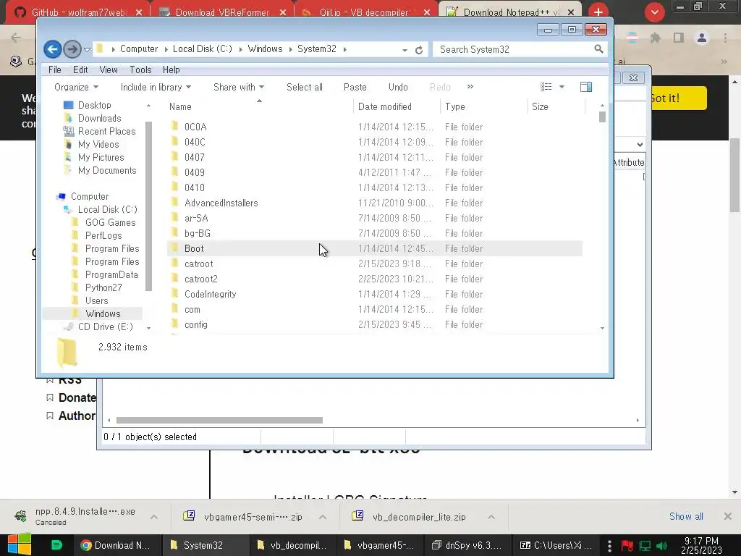Go back with the Explorer Back arrow
The height and width of the screenshot is (556, 741).
pyautogui.click(x=52, y=49)
